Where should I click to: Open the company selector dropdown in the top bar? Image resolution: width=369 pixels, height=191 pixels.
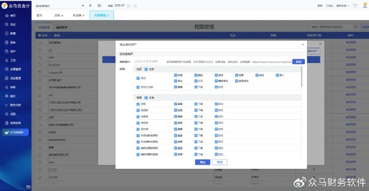[59, 6]
